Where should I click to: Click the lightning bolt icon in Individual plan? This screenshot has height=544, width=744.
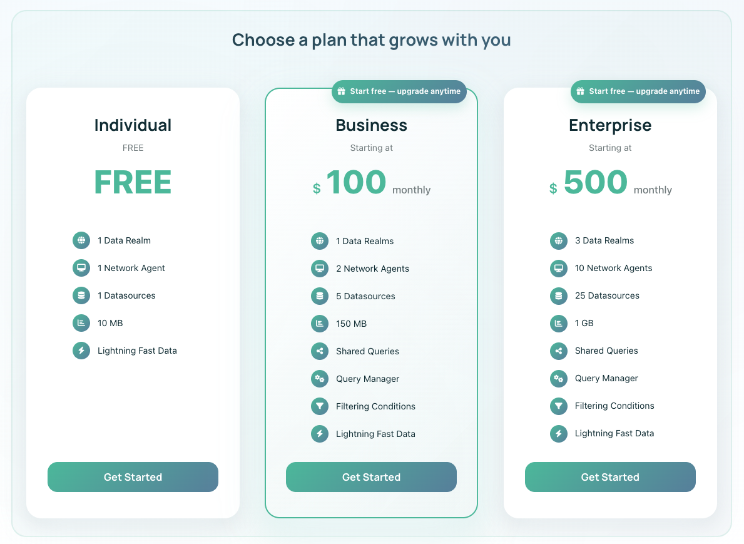pos(81,351)
